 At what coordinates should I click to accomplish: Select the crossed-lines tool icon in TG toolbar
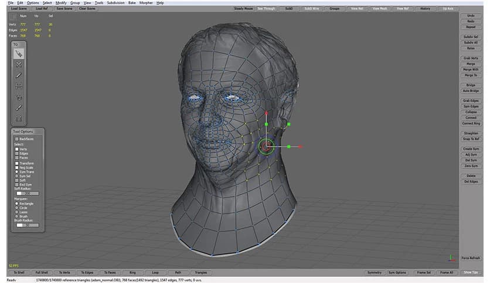(x=19, y=64)
